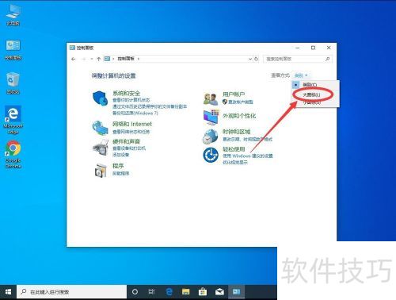This screenshot has height=300, width=396.
Task: Click the magnifier icon in search box
Action: click(327, 59)
